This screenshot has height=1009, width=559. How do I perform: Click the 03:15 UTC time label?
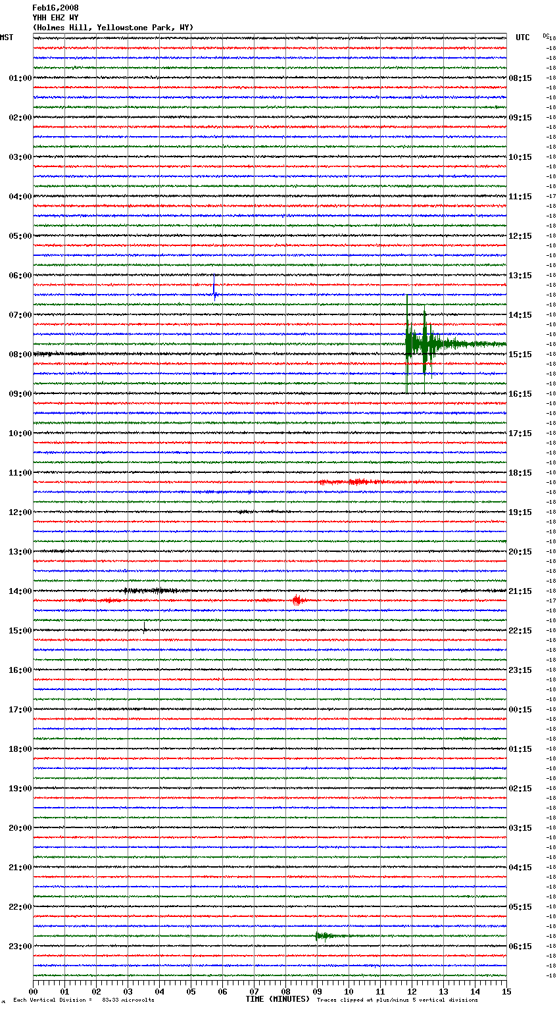click(x=520, y=828)
